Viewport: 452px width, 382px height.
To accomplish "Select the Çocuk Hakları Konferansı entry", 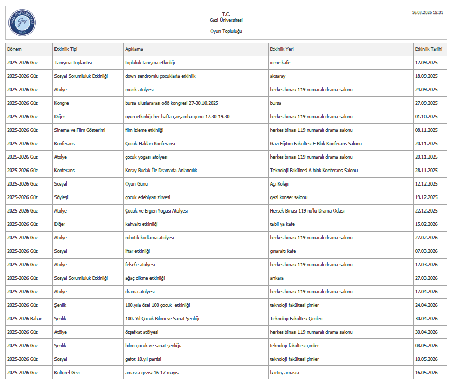I will (x=150, y=144).
